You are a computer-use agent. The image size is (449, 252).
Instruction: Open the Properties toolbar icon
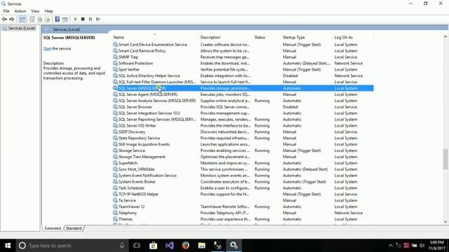coord(32,19)
